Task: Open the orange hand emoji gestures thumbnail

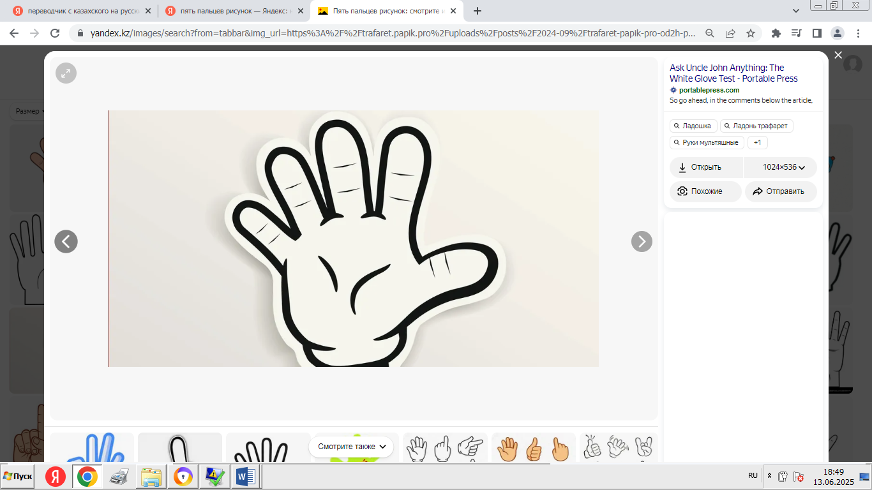Action: [x=534, y=447]
